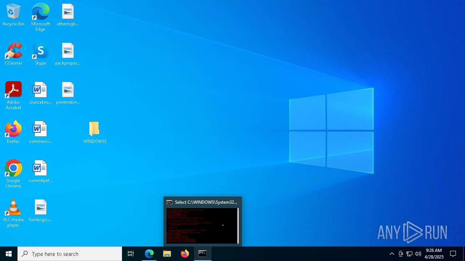
Task: Select the printmakin... image file
Action: pos(68,94)
